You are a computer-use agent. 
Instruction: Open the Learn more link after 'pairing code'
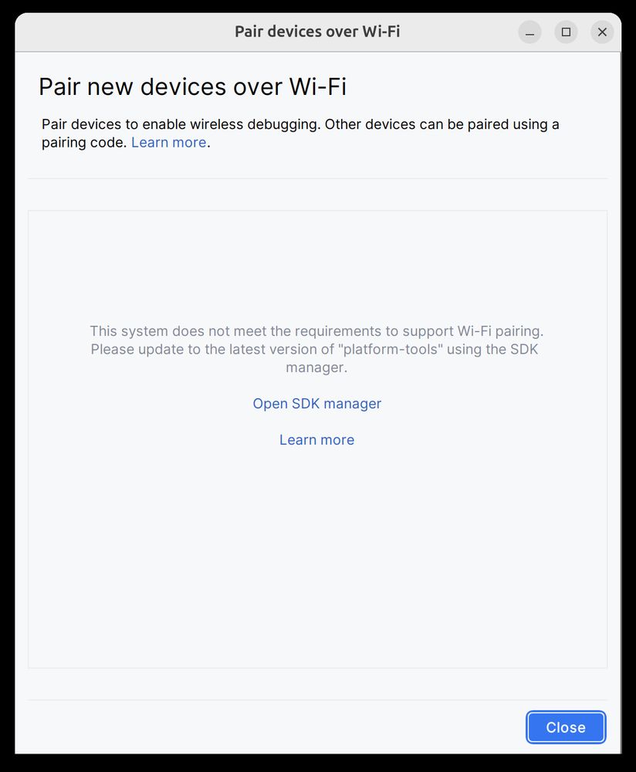169,142
